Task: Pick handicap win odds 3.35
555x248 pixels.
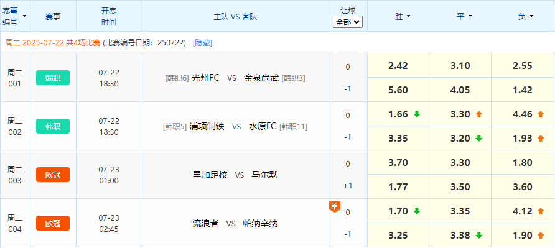Action: point(398,139)
